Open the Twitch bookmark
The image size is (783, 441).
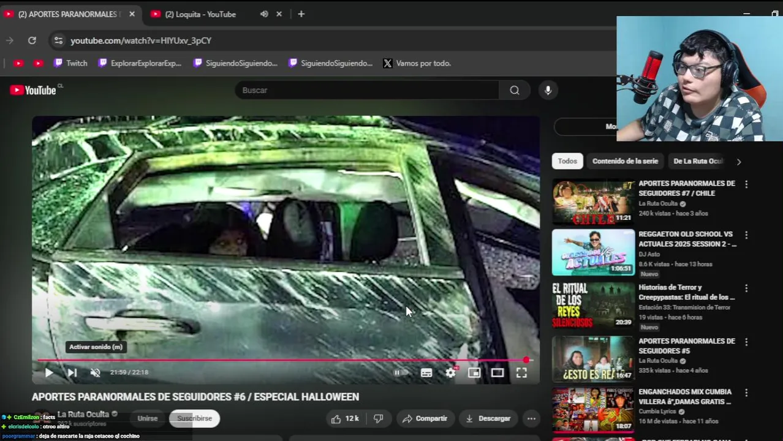click(70, 63)
